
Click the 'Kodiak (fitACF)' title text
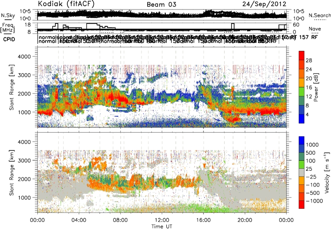click(x=66, y=4)
